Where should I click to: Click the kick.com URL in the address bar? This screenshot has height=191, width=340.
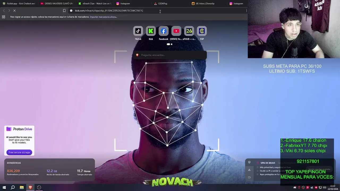coord(109,11)
